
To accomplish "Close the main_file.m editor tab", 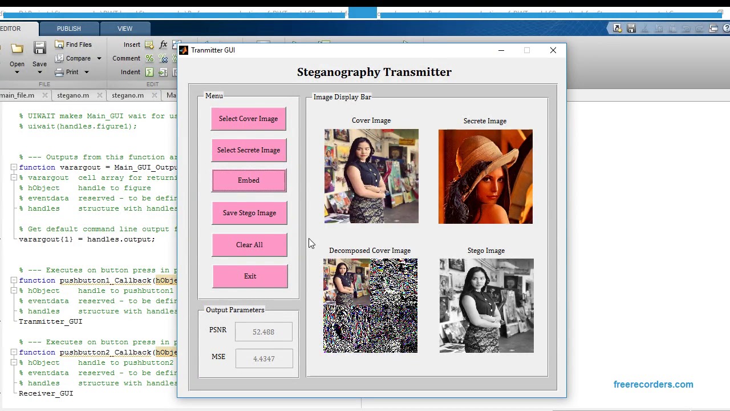I will point(45,95).
